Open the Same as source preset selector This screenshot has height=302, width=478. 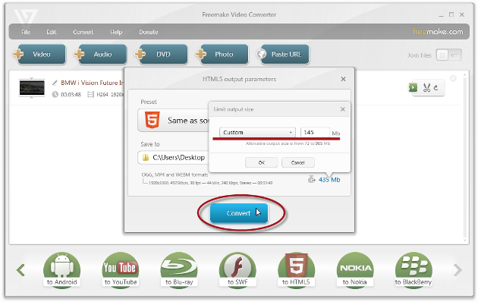click(173, 121)
